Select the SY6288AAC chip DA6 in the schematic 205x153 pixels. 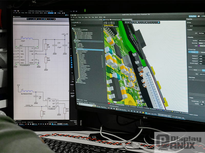(52, 103)
